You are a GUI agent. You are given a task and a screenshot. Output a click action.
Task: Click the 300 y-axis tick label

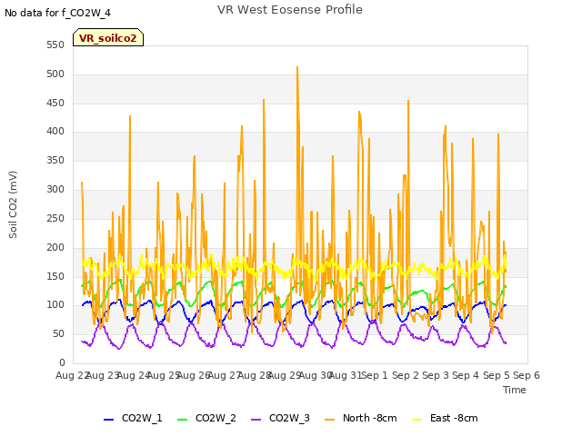coord(55,189)
